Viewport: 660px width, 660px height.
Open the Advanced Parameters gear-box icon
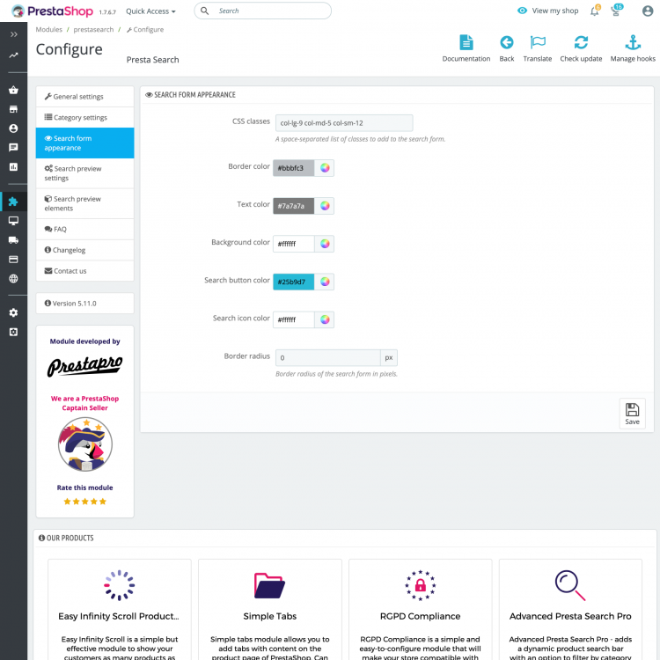13,332
